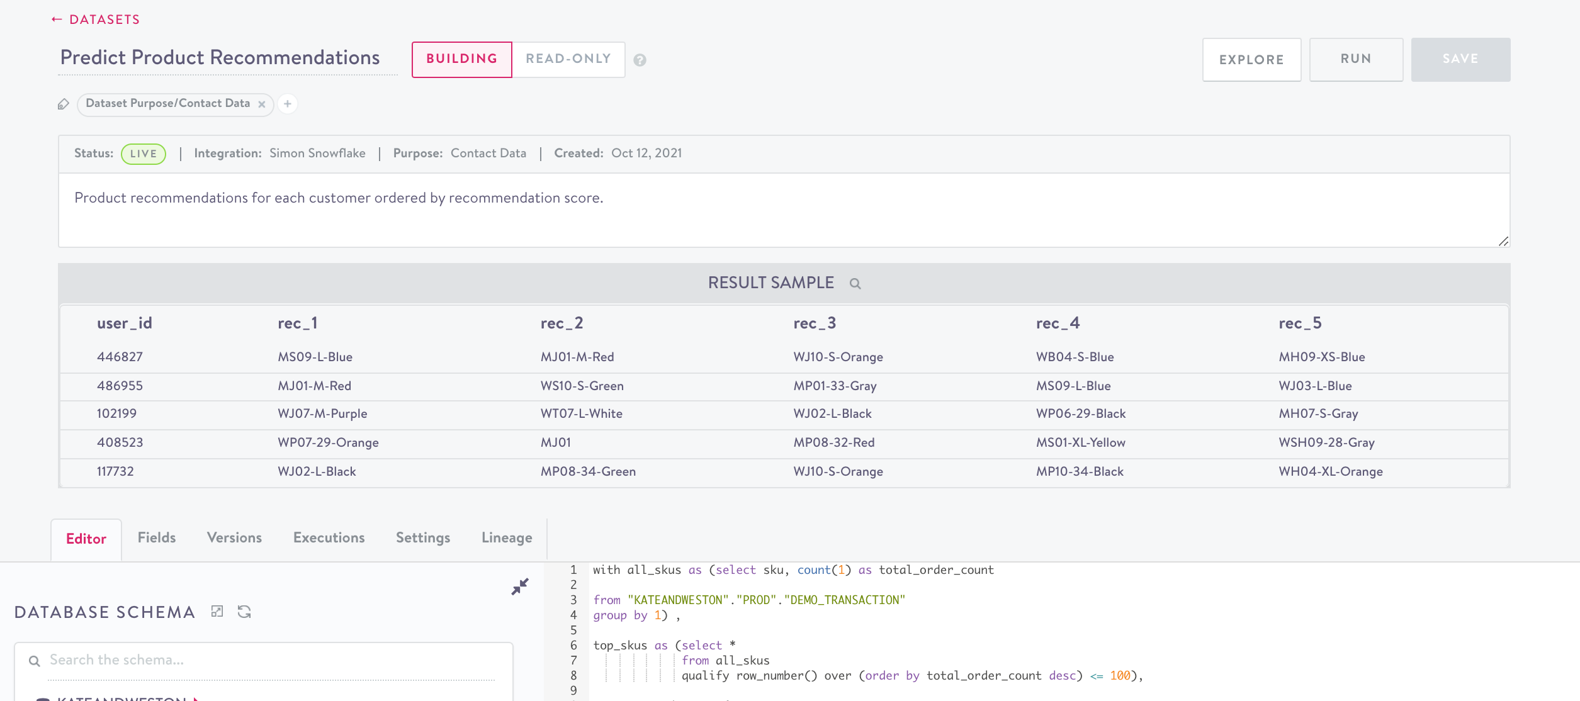The width and height of the screenshot is (1580, 701).
Task: Click the WJ03-L-Blue cell
Action: 1315,386
